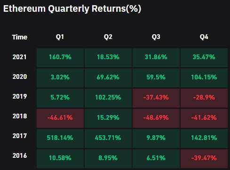Click the Q3 column header
The image size is (230, 170).
pyautogui.click(x=156, y=37)
